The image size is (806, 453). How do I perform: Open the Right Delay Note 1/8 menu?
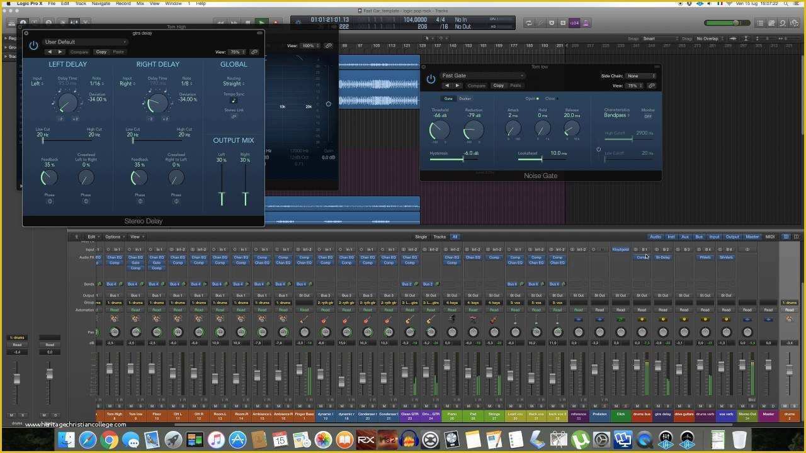(x=187, y=84)
